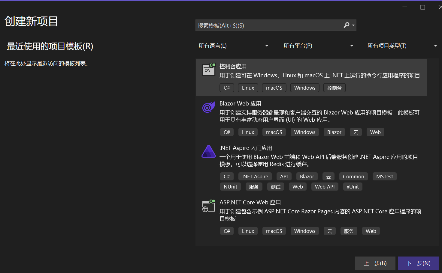
Task: Click the Blazor tag on Aspire template
Action: tap(307, 177)
